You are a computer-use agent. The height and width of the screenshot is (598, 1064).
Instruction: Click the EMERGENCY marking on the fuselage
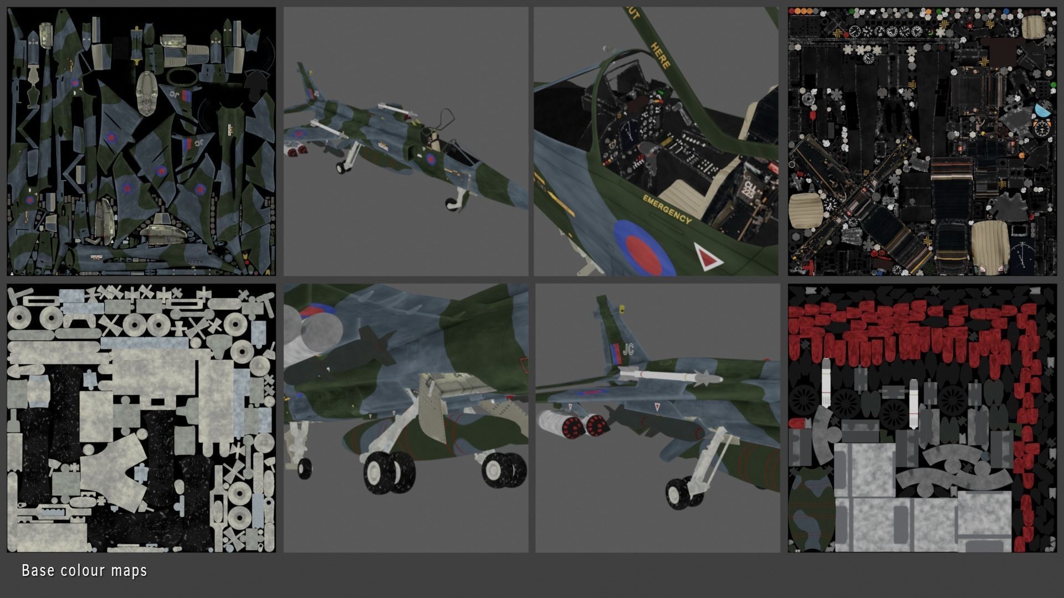point(667,209)
